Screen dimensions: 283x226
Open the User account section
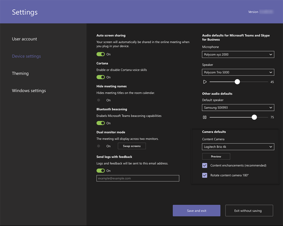24,39
